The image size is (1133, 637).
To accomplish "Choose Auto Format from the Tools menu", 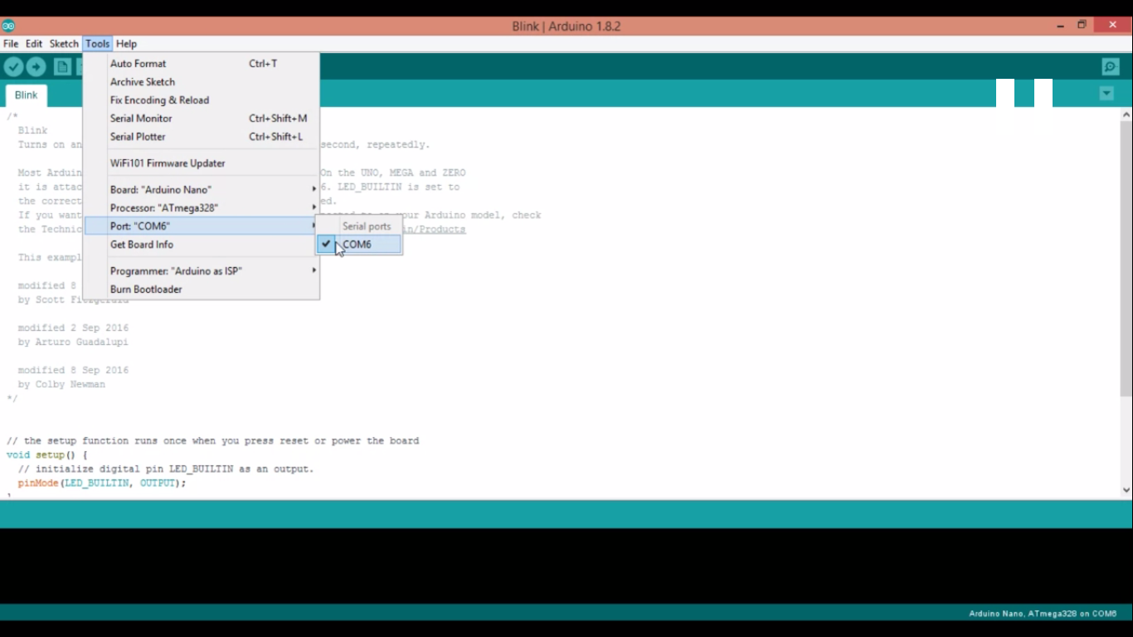I will (138, 63).
